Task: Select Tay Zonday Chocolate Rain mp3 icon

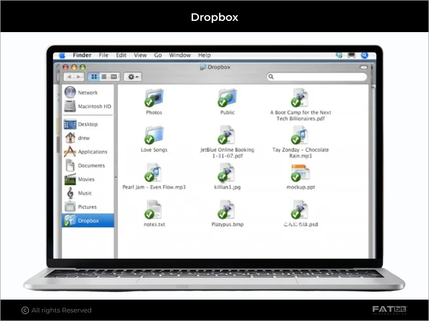Action: coord(300,135)
